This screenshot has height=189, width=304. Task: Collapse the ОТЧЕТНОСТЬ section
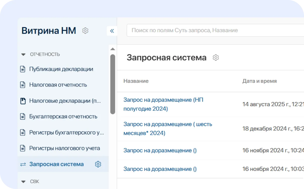click(x=23, y=54)
